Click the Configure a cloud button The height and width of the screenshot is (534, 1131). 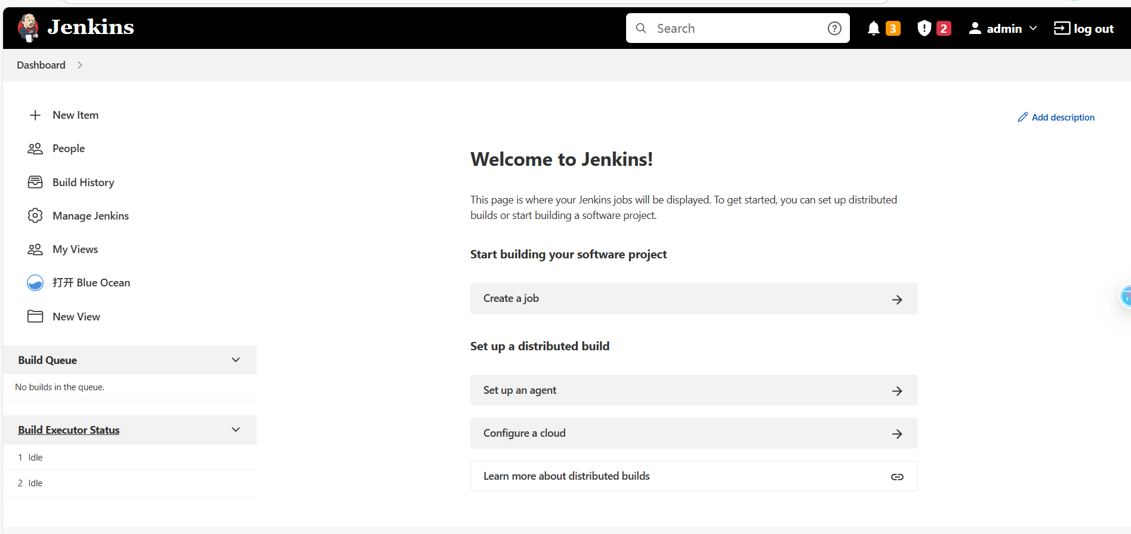tap(694, 433)
